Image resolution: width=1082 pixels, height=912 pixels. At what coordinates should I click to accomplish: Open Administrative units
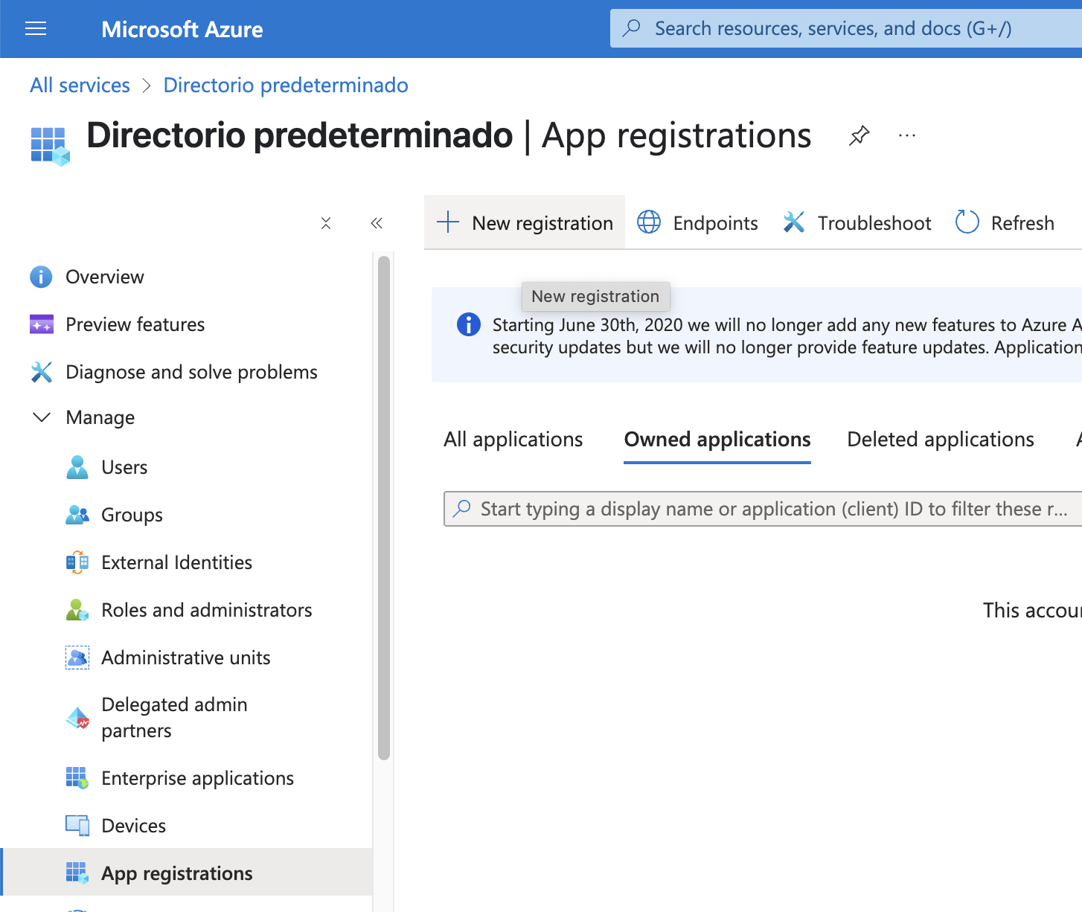[186, 658]
